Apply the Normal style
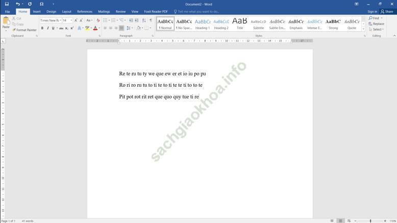Image resolution: width=397 pixels, height=223 pixels. click(165, 24)
